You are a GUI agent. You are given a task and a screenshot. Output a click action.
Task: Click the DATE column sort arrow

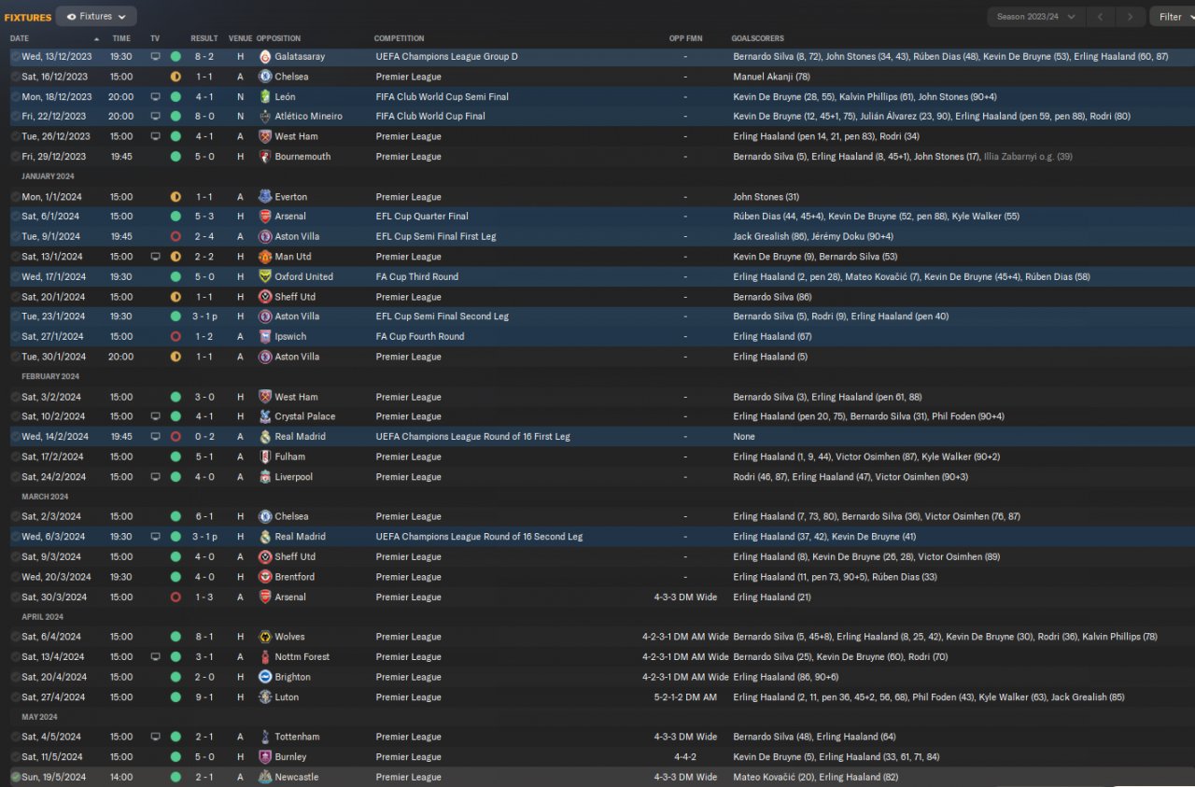pos(96,39)
